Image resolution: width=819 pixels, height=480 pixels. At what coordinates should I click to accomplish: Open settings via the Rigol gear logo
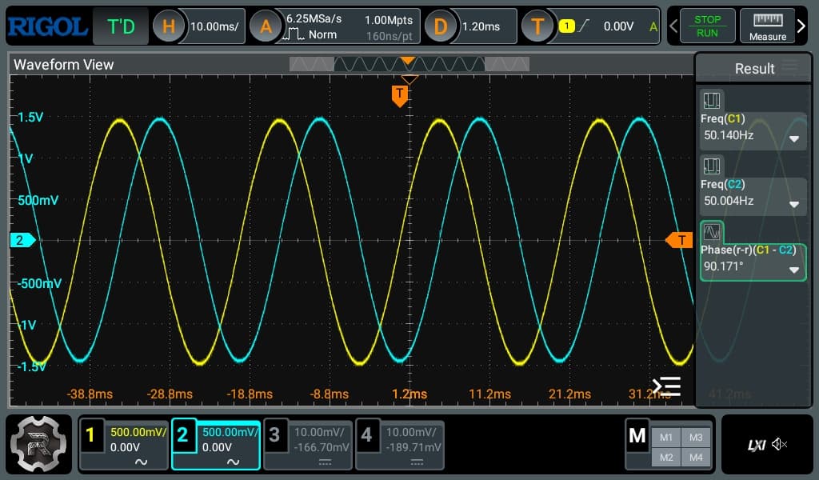click(x=38, y=443)
